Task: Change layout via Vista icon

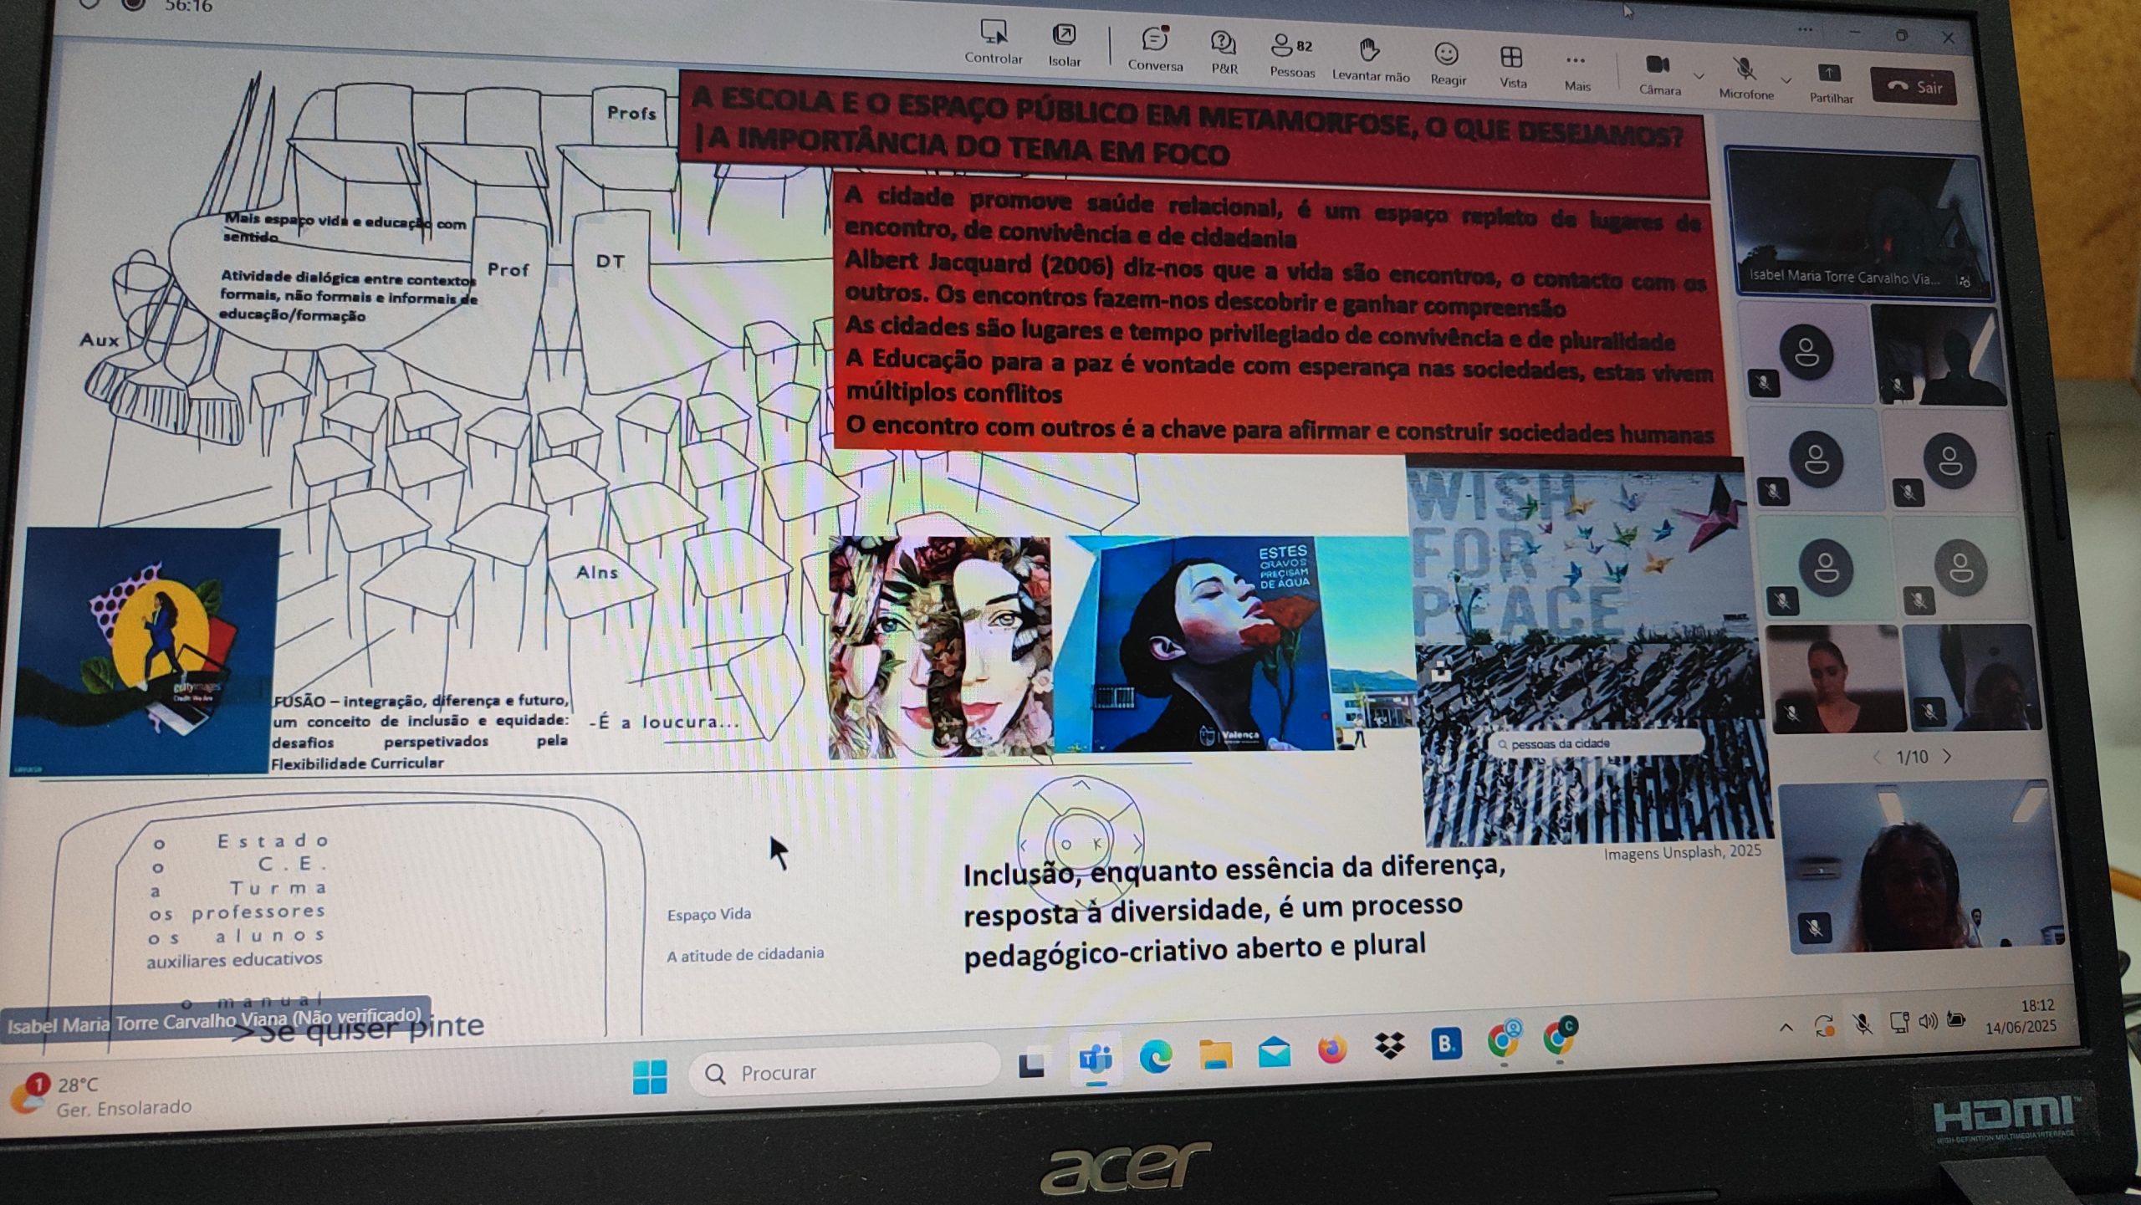Action: pos(1511,58)
